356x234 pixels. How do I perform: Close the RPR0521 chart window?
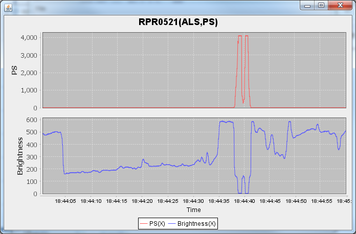coord(340,5)
